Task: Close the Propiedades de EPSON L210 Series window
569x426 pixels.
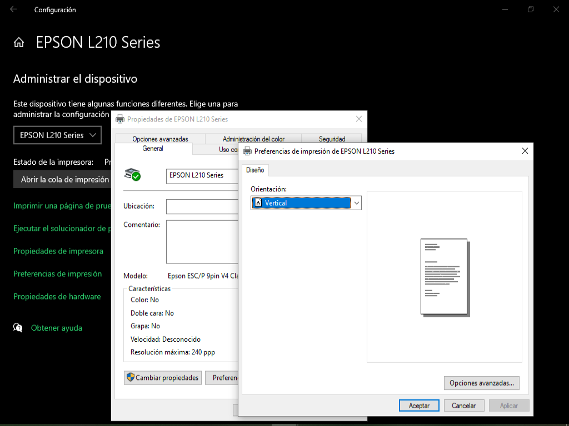Action: tap(359, 119)
